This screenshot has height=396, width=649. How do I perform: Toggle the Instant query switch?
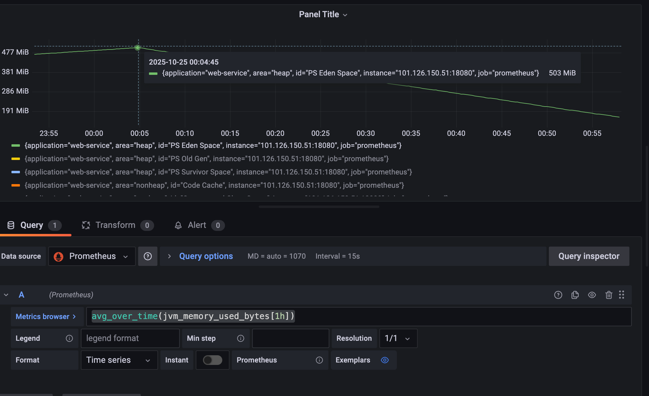click(x=212, y=360)
